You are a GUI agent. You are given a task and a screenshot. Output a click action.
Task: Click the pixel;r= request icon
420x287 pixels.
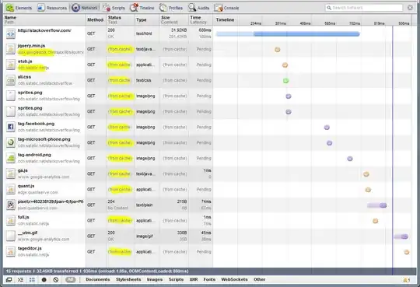pyautogui.click(x=11, y=205)
